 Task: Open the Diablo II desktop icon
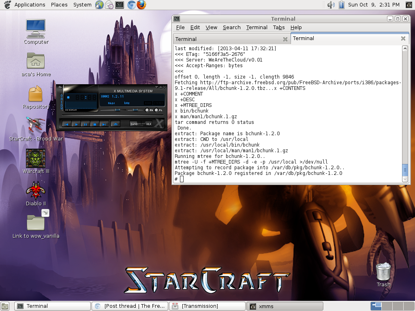pos(36,190)
